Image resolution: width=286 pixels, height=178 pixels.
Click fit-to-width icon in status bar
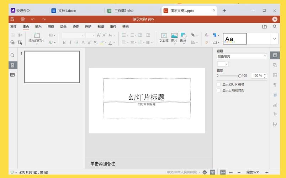point(231,172)
